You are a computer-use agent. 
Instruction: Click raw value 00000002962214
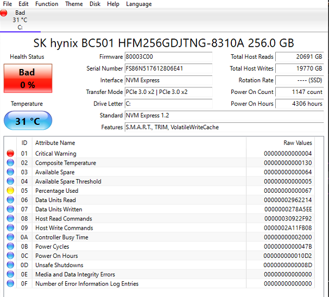(288, 200)
